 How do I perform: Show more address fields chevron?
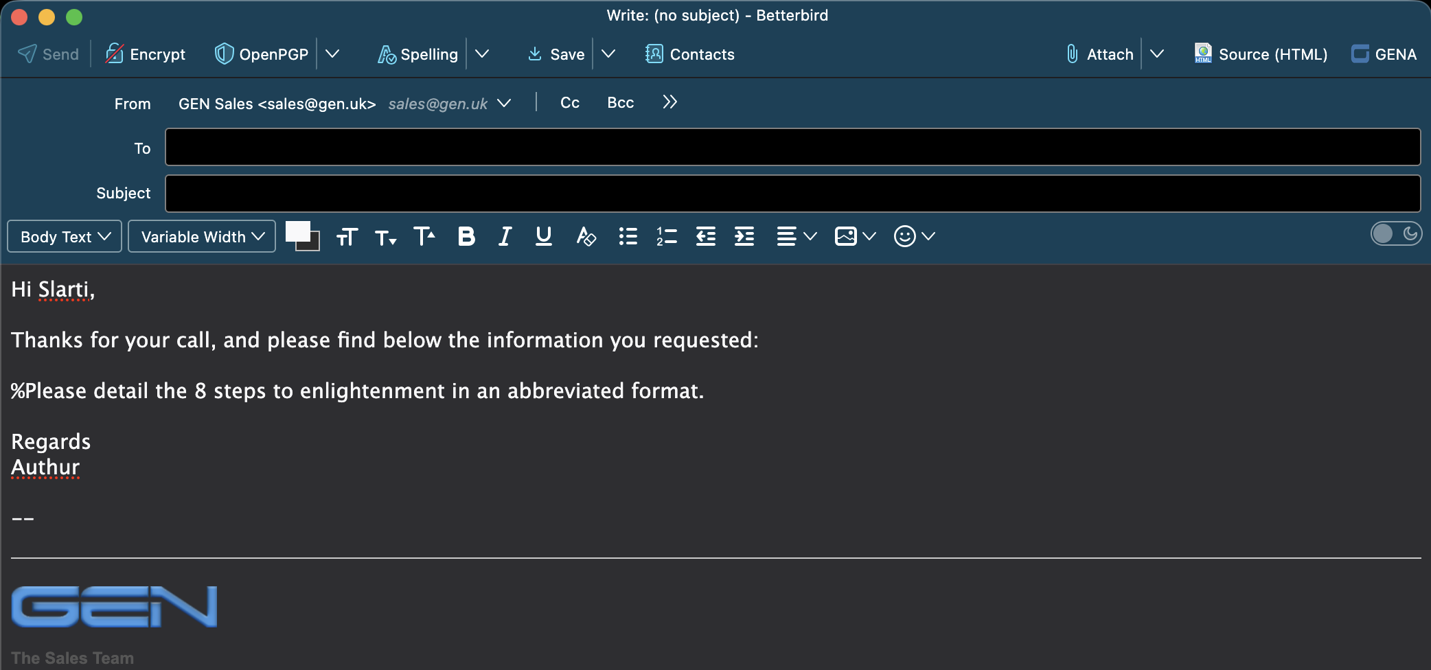tap(669, 102)
